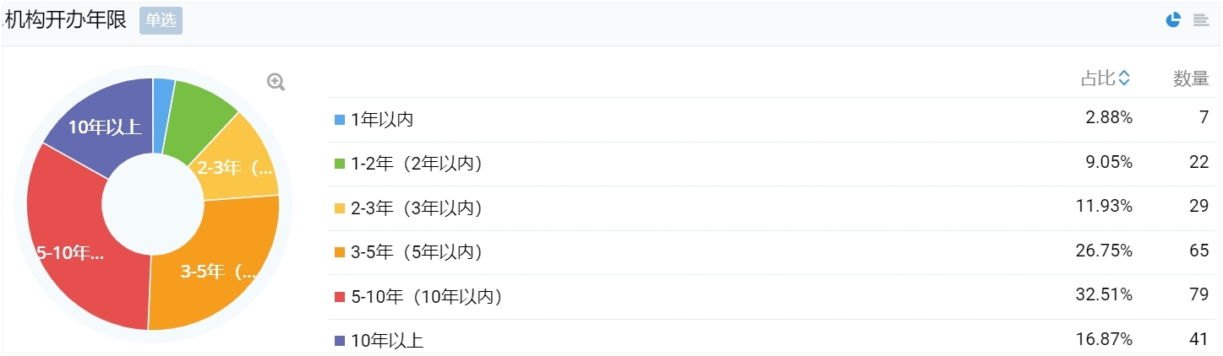Click the 单选 tag label
1223x356 pixels.
point(161,20)
